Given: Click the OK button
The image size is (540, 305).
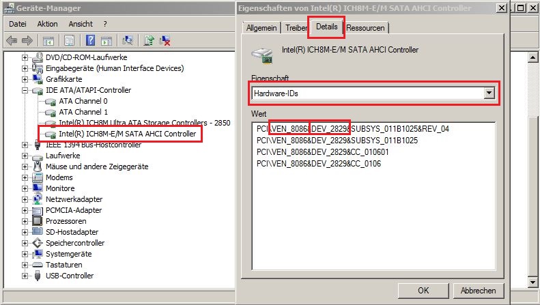Looking at the screenshot, I should point(423,291).
